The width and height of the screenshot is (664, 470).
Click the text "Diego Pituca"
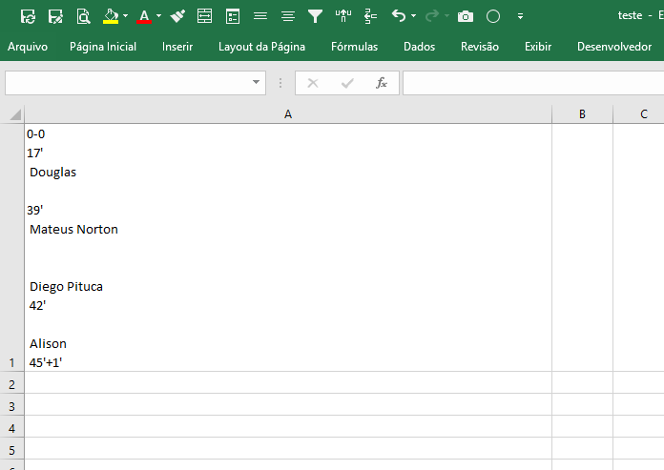coord(66,286)
